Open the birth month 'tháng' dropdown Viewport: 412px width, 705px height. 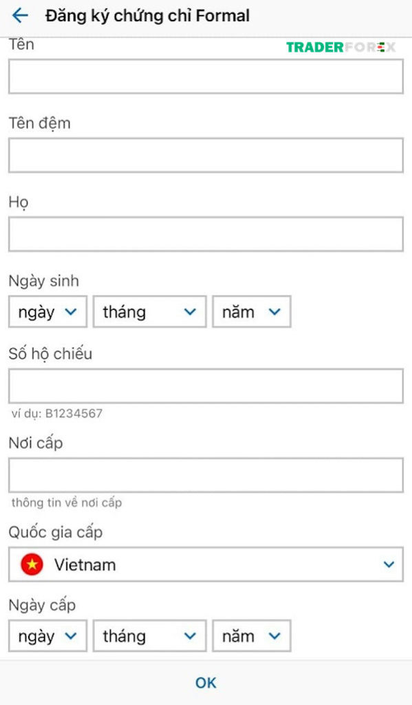click(x=149, y=311)
